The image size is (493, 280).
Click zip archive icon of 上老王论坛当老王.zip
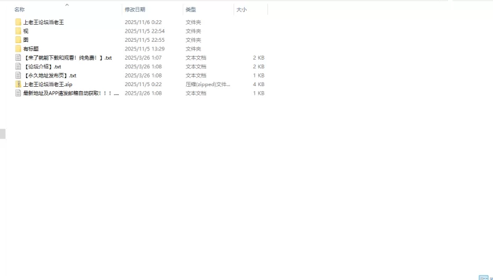point(18,84)
